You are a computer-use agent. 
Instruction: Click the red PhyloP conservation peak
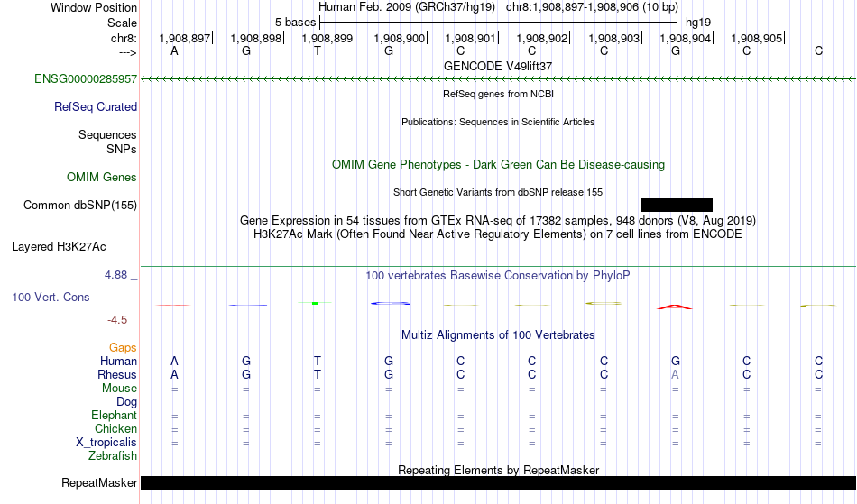[675, 307]
